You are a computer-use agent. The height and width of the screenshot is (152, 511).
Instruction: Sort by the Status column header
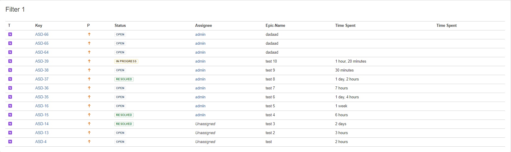click(120, 25)
